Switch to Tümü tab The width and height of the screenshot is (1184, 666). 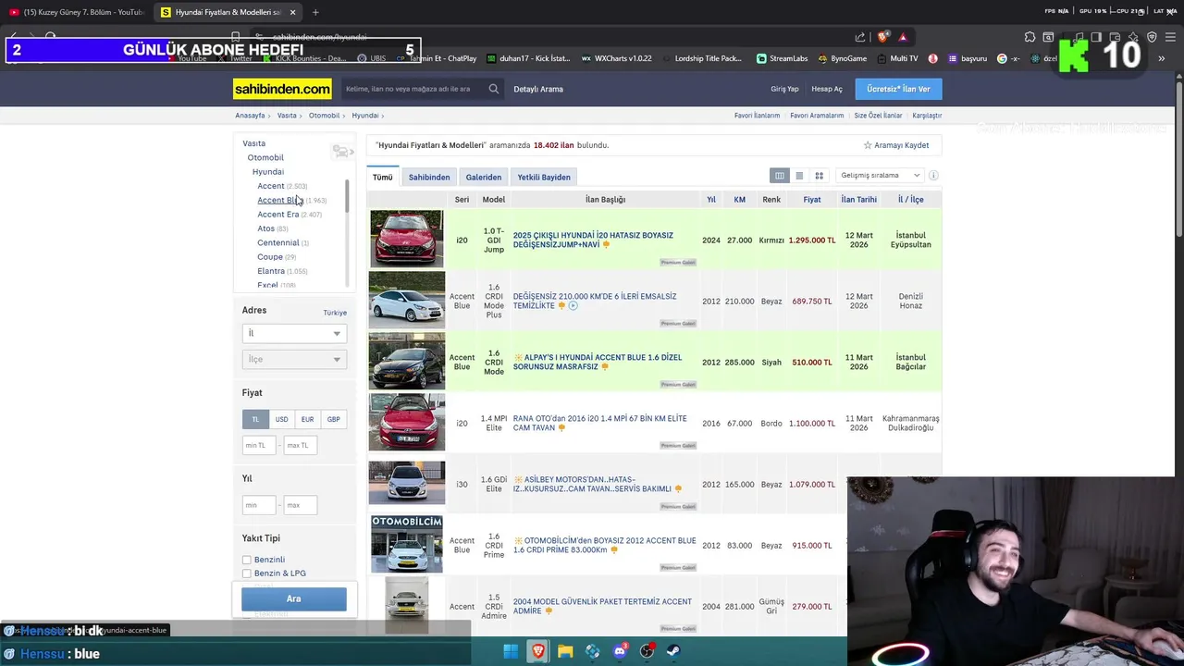pos(382,177)
